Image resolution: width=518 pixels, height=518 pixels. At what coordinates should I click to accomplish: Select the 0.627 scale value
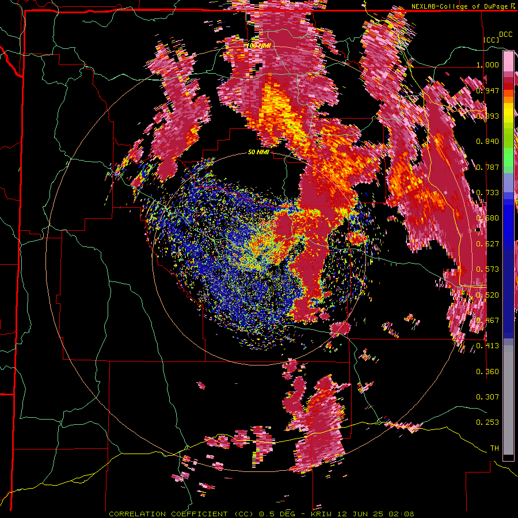click(x=487, y=244)
